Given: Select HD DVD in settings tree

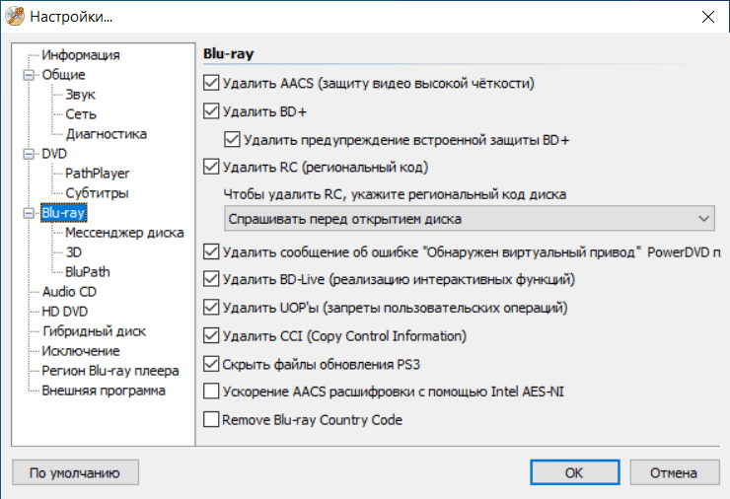Looking at the screenshot, I should click(65, 312).
